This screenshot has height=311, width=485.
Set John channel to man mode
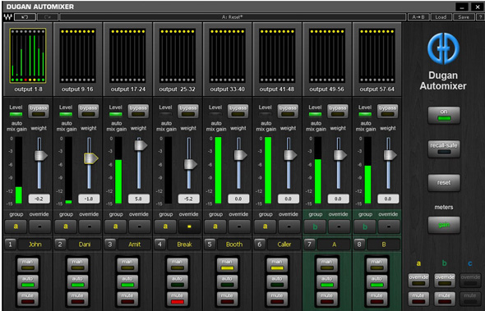[27, 265]
